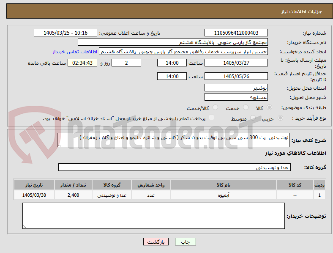
Task: Click the واحد شمارش column header
Action: [151, 185]
